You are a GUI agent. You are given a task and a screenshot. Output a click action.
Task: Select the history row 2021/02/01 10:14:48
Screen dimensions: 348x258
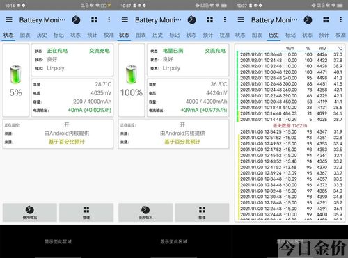[x=291, y=120]
